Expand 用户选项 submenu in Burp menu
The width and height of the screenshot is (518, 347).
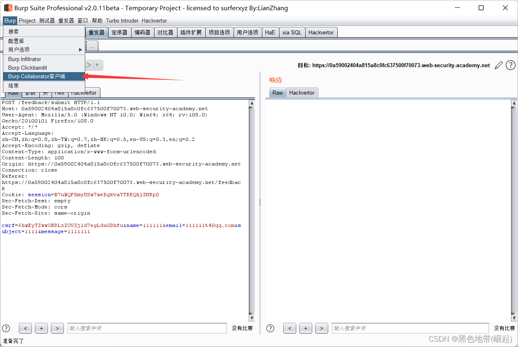click(44, 50)
